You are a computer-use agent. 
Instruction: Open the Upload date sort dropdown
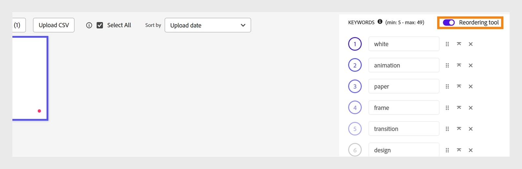(208, 25)
